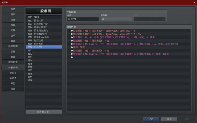Select the 一般劇情 tab in the sidebar
This screenshot has width=197, height=123.
pyautogui.click(x=13, y=68)
